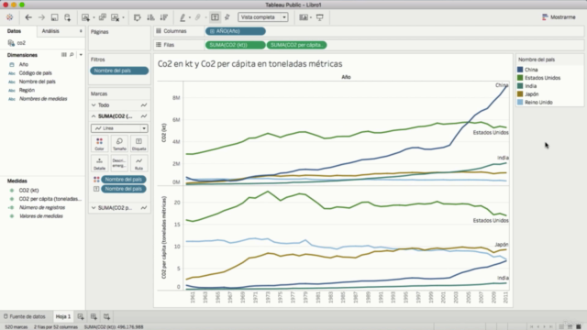
Task: Select the CO2 (kt) measure
Action: click(x=28, y=191)
